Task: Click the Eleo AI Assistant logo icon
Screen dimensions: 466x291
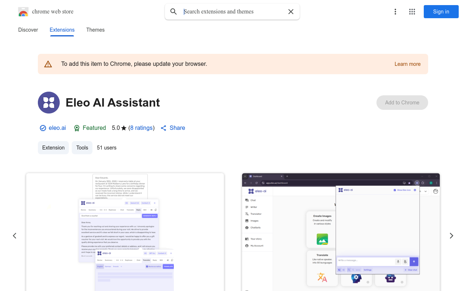Action: click(x=49, y=103)
